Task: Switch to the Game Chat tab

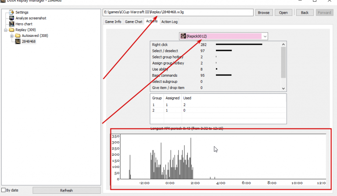Action: pyautogui.click(x=133, y=21)
